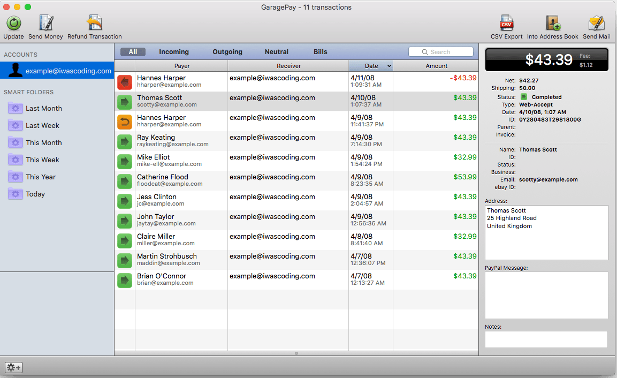Click the Net value $42.27
The width and height of the screenshot is (617, 378).
point(529,80)
